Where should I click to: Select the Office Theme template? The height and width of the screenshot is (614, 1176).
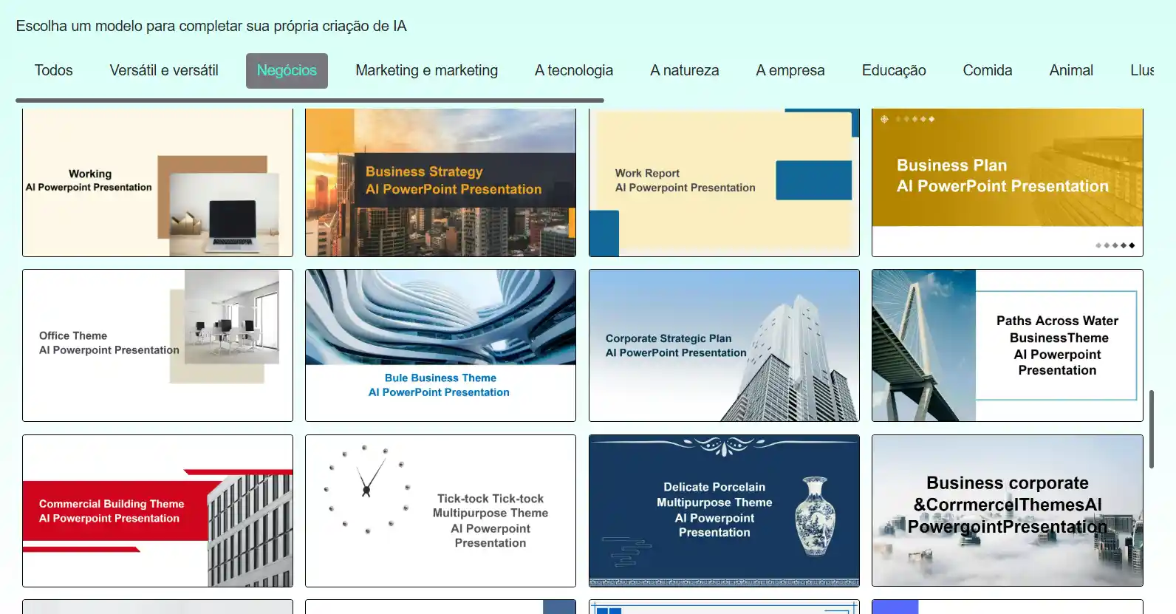tap(157, 345)
